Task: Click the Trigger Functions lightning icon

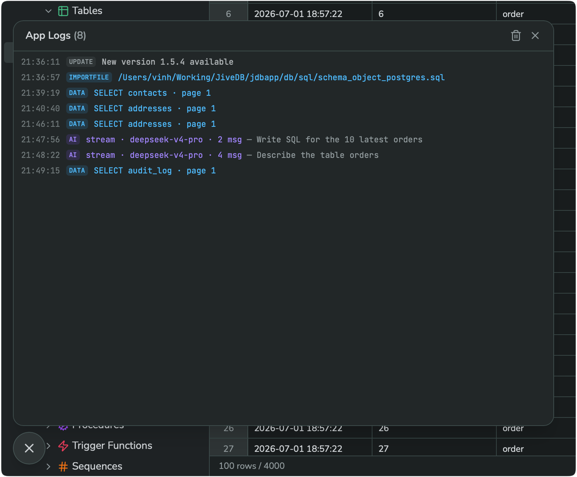Action: pyautogui.click(x=63, y=446)
